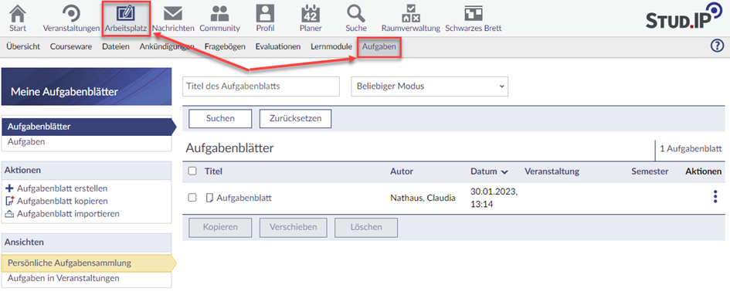Toggle sort order arrow by Datum
730x295 pixels.
pyautogui.click(x=504, y=171)
